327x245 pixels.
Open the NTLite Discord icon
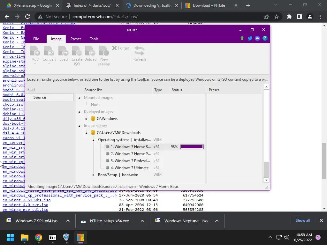tap(257, 38)
